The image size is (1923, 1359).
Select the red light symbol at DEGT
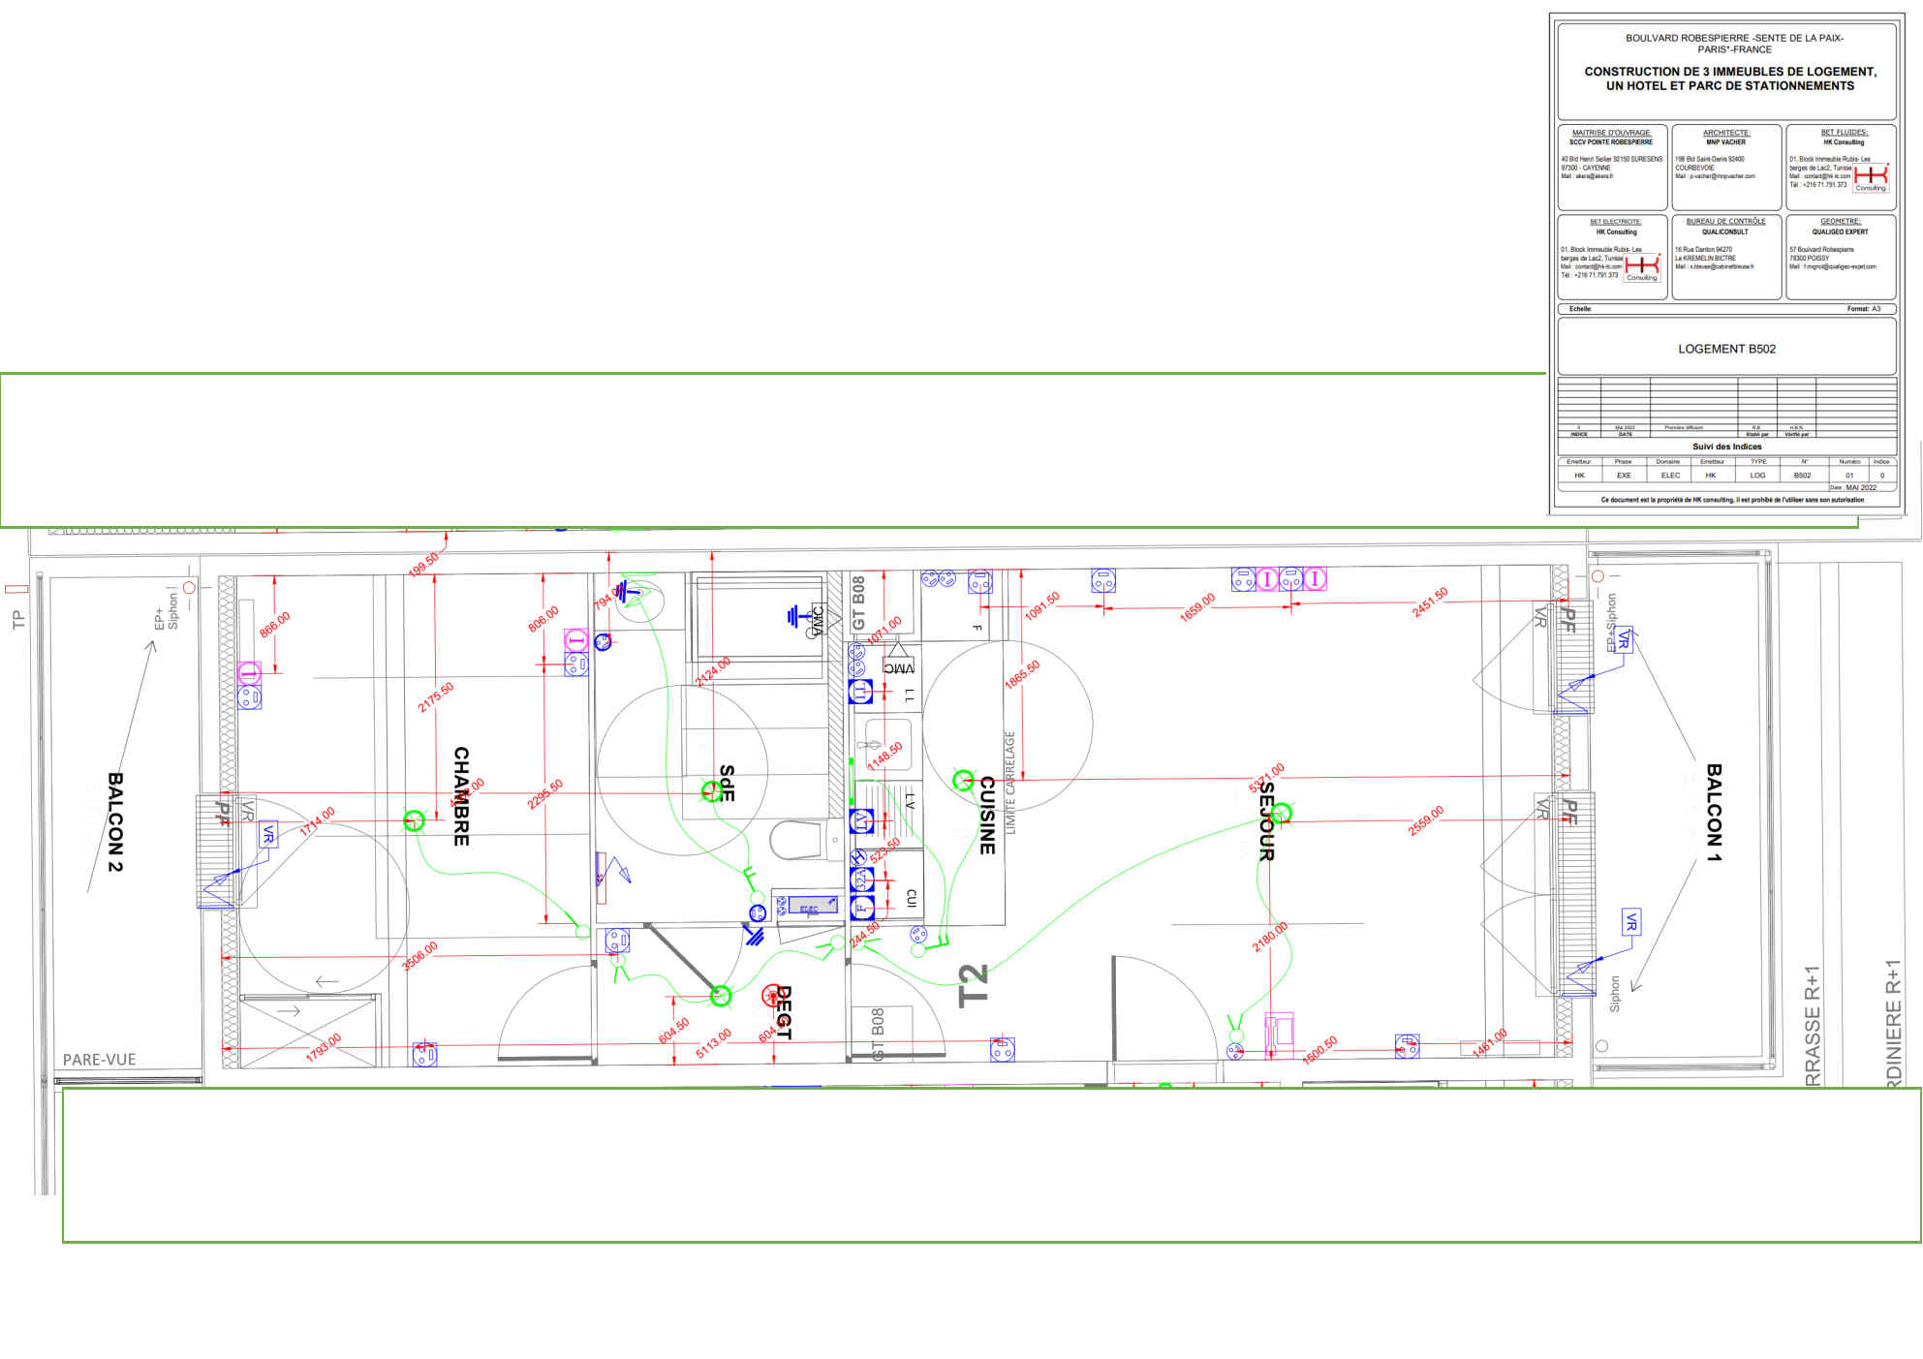point(772,994)
